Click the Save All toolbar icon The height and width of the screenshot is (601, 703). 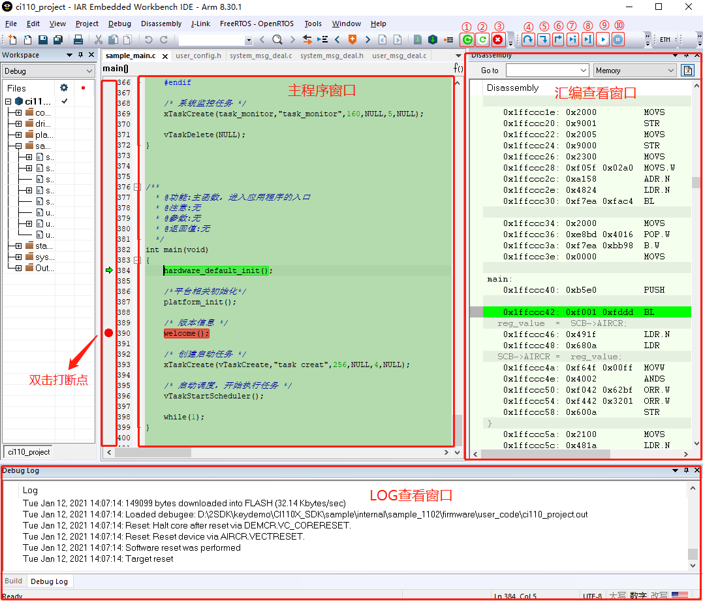[x=58, y=40]
